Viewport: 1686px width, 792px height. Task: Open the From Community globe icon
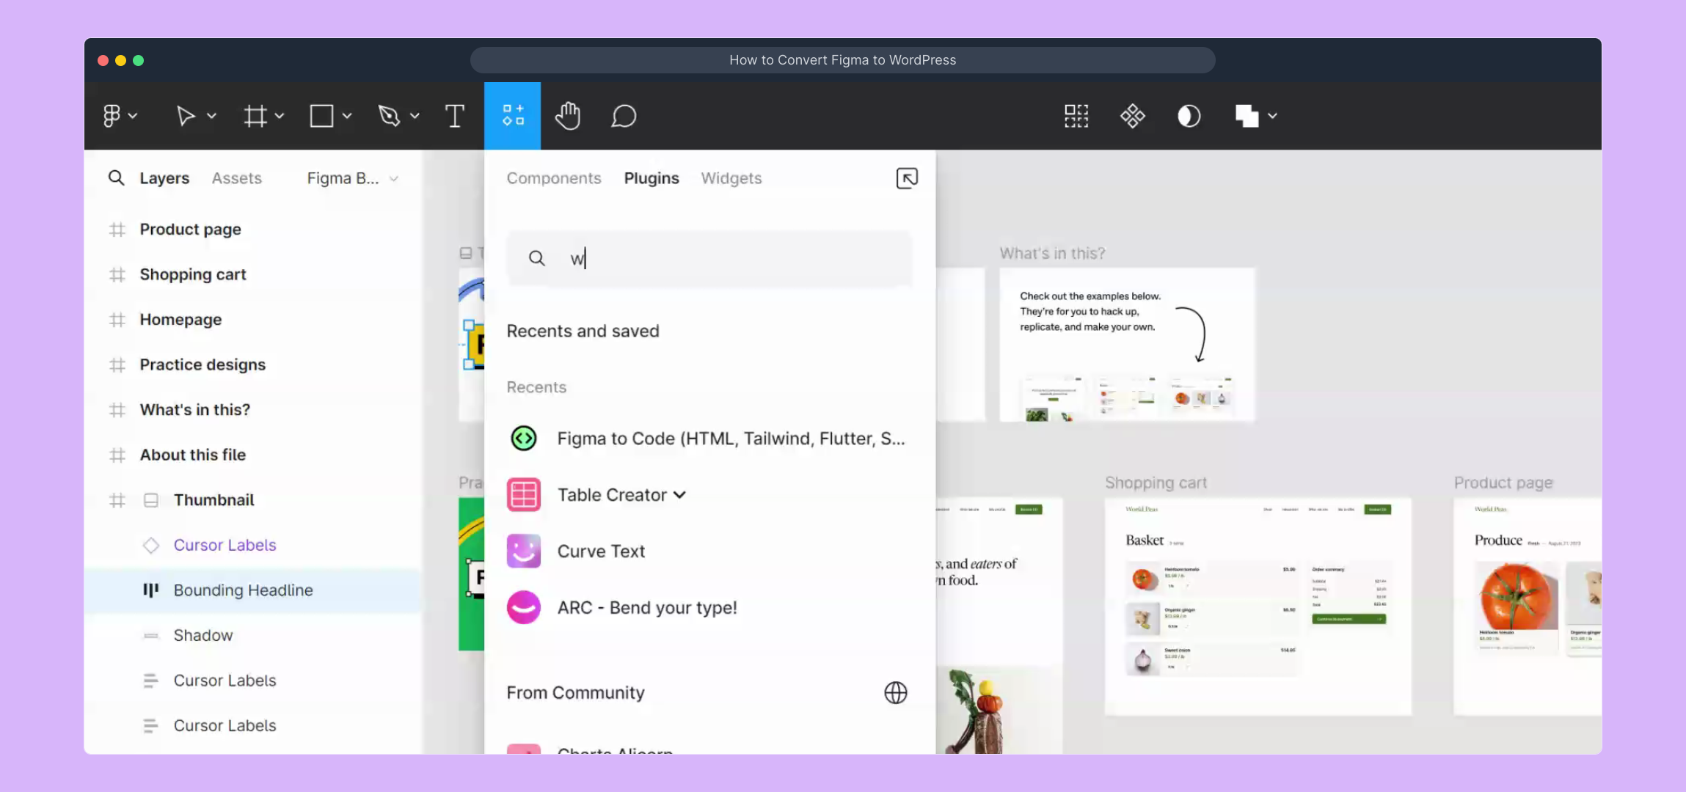(895, 692)
